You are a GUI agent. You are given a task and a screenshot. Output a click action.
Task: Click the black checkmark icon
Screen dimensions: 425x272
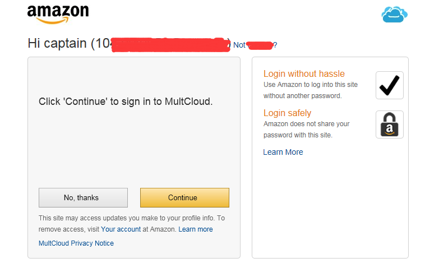pyautogui.click(x=389, y=85)
